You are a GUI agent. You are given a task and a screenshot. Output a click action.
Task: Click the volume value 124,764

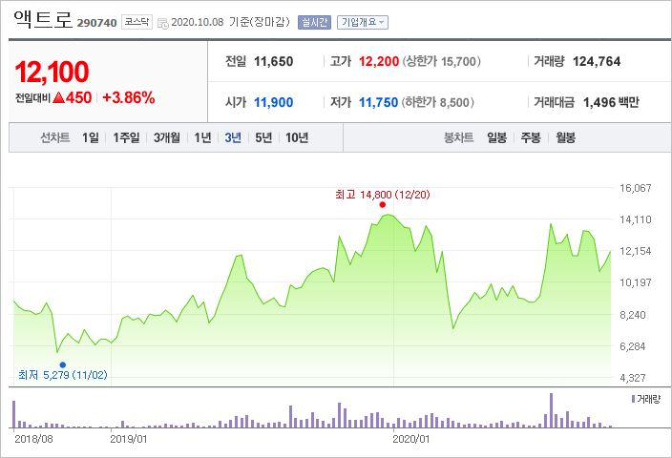pyautogui.click(x=597, y=61)
